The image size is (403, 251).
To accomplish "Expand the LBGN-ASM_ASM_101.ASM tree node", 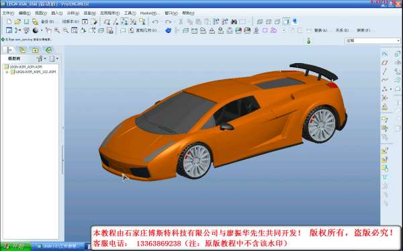I will pyautogui.click(x=7, y=72).
